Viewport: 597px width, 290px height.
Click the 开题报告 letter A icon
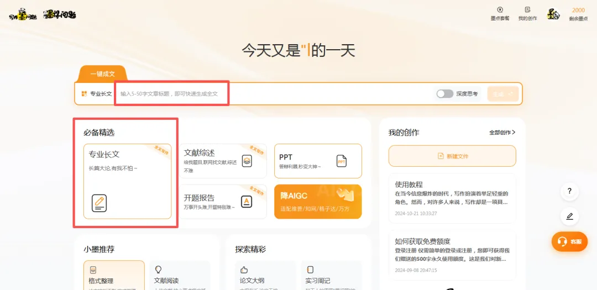pyautogui.click(x=247, y=202)
